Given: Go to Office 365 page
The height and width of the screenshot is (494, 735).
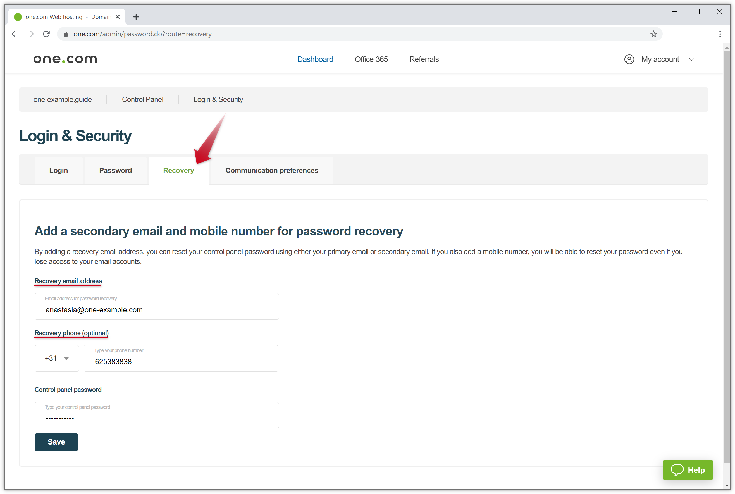Looking at the screenshot, I should 371,59.
